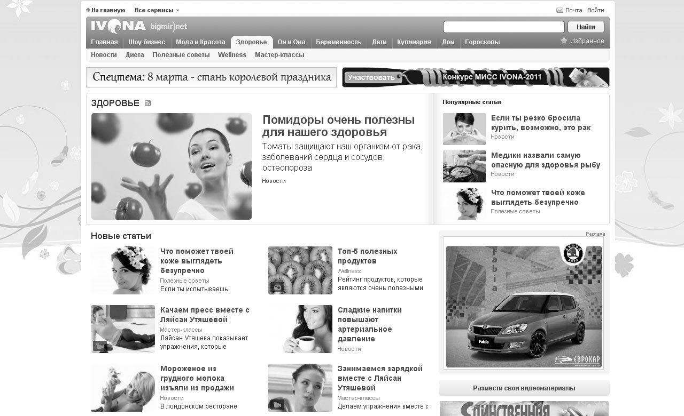The image size is (684, 416).
Task: Open the Почта mail envelope icon
Action: tap(559, 10)
